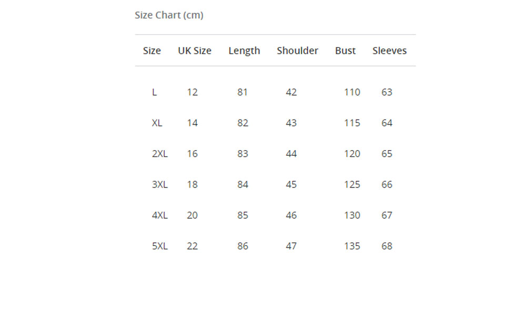Click the 3XL size row label
The width and height of the screenshot is (526, 316).
159,184
